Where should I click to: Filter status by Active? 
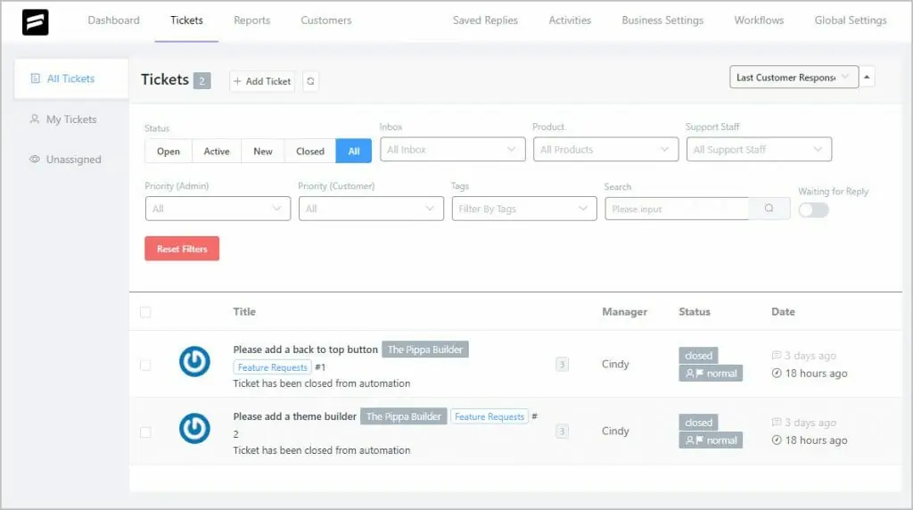coord(217,151)
